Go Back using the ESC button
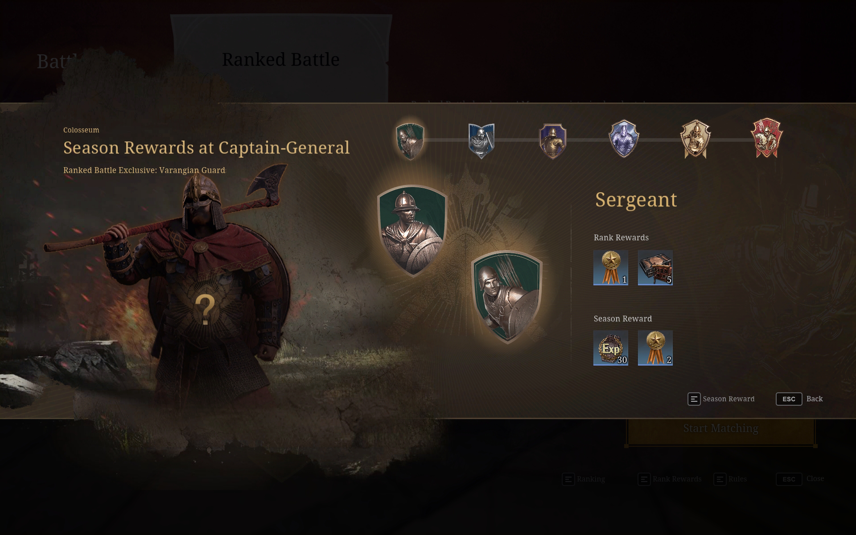 tap(799, 399)
